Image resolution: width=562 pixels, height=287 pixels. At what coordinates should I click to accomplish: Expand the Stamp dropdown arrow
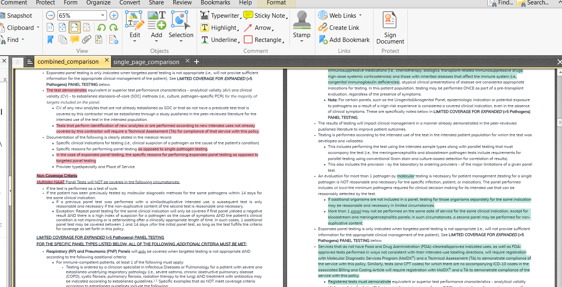pyautogui.click(x=302, y=41)
